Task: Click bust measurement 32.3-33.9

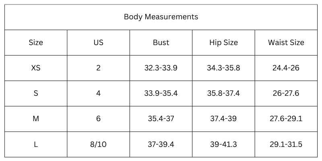Action: coord(161,68)
